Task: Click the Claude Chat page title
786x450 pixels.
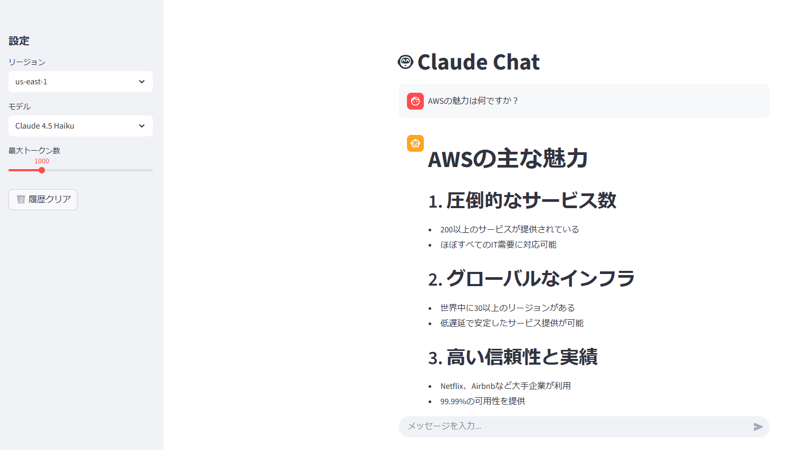Action: click(478, 62)
